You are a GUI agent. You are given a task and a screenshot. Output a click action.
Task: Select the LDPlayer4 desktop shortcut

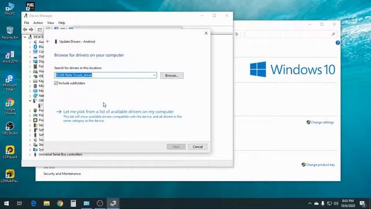click(x=10, y=152)
